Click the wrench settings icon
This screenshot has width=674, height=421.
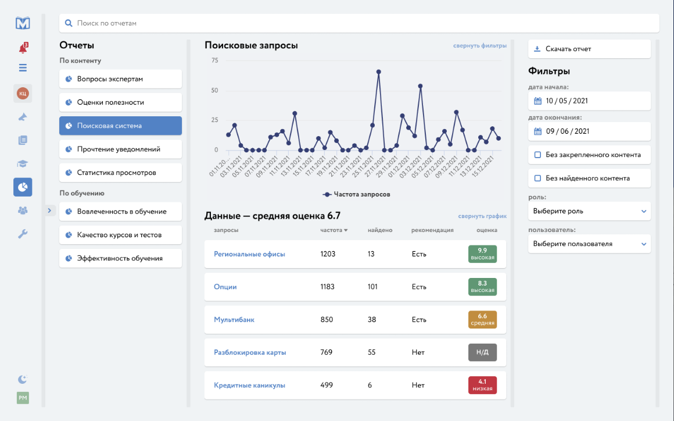[23, 234]
